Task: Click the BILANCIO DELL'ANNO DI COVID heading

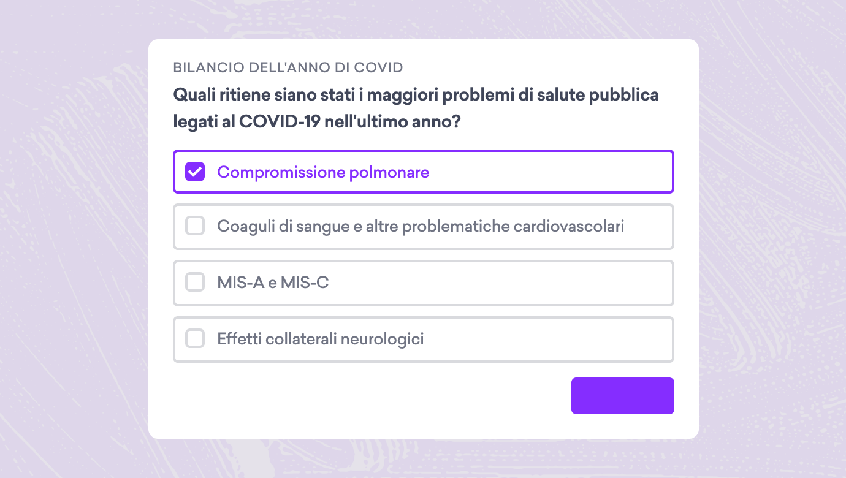Action: tap(288, 67)
